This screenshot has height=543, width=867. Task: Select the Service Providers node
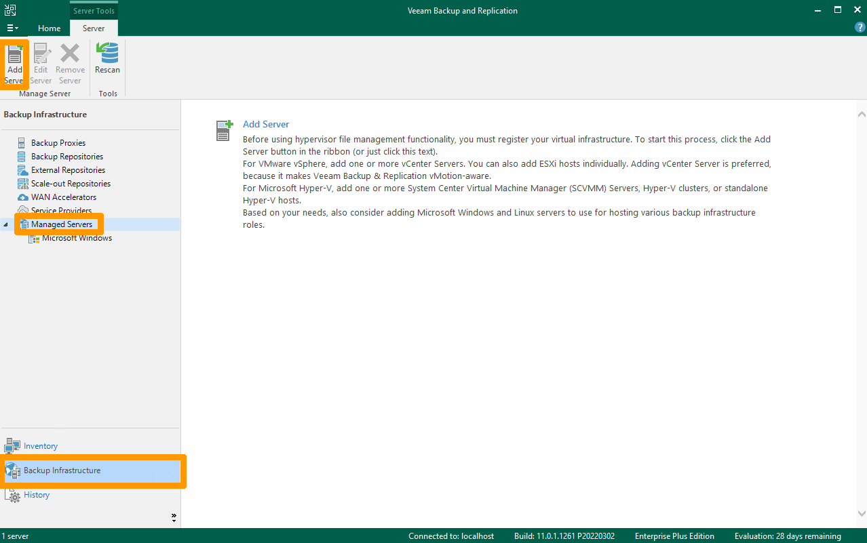[61, 210]
